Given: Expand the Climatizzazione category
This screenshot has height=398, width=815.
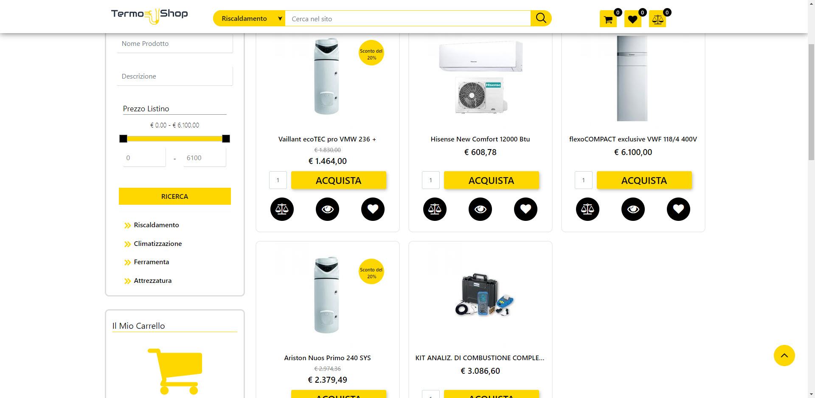Looking at the screenshot, I should click(x=157, y=244).
